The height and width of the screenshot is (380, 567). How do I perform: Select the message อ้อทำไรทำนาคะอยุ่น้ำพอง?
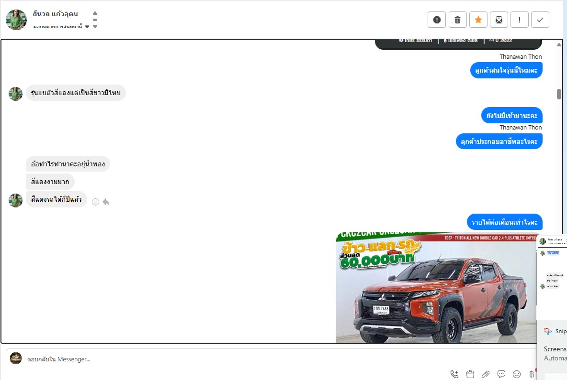pyautogui.click(x=68, y=164)
